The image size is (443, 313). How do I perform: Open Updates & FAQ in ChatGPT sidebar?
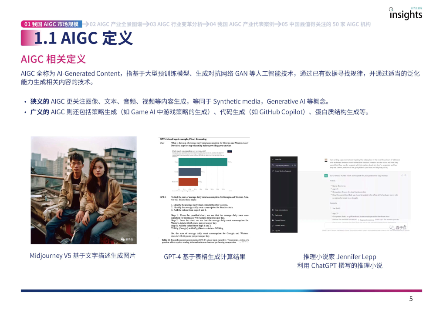point(279,225)
